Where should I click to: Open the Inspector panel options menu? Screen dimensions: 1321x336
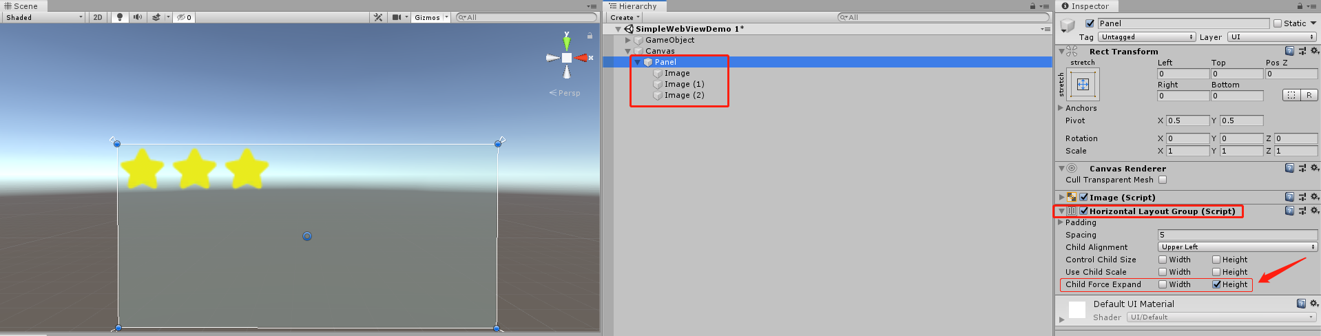coord(1311,6)
